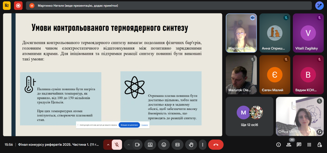Screen dimensions: 327x153
Task: Open the three-dot more options menu
Action: click(202, 144)
